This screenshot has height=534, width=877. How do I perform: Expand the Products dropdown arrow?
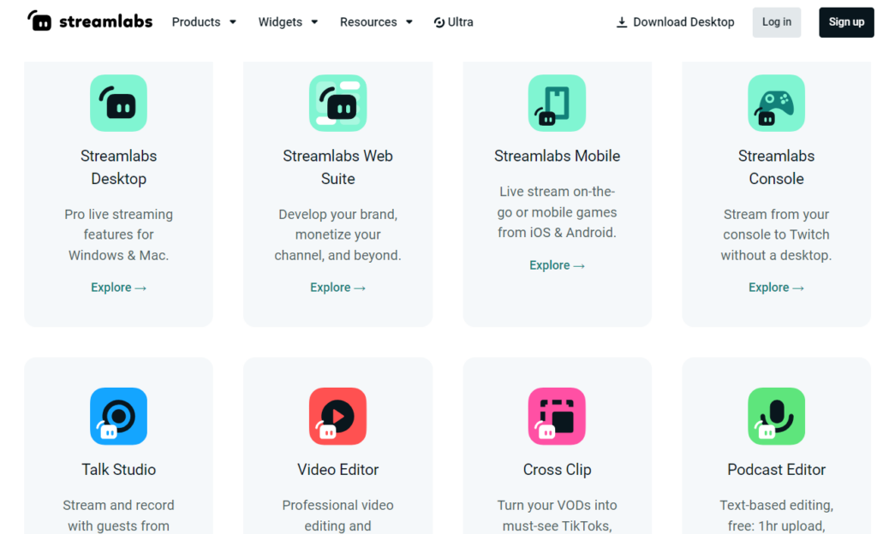tap(233, 21)
